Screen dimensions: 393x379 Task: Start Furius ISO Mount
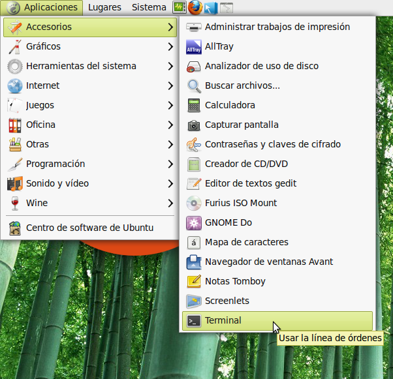277,203
